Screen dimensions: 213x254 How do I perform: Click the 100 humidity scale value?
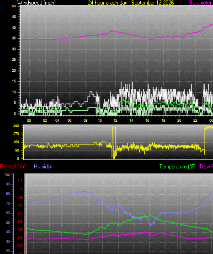pyautogui.click(x=7, y=175)
